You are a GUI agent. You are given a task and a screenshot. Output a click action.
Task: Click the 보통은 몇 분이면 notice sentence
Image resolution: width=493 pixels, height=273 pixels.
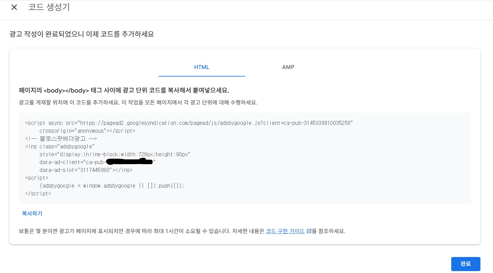coord(182,231)
